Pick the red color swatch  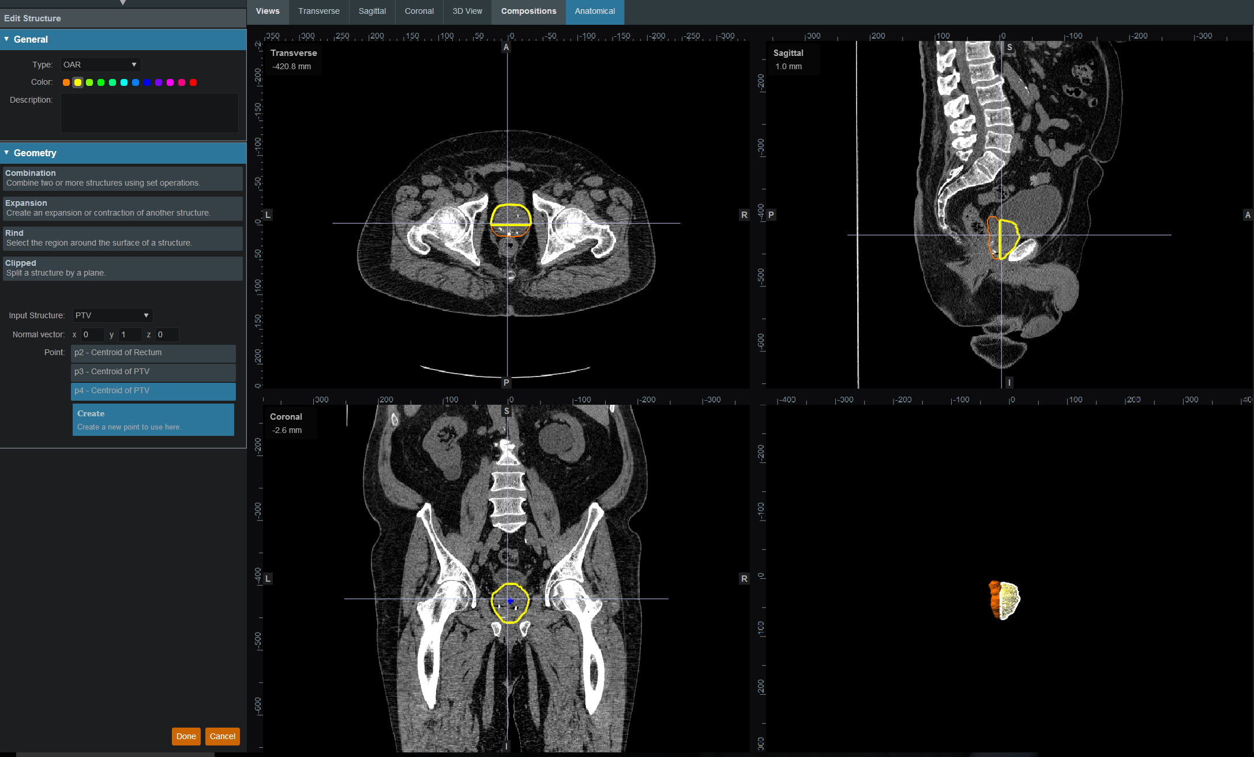pos(193,82)
